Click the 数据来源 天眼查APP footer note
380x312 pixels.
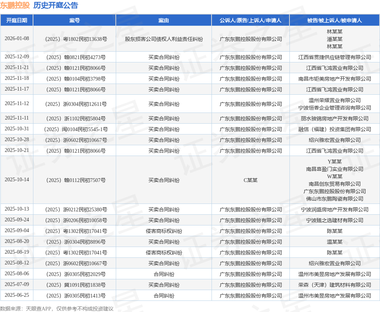(x=57, y=309)
